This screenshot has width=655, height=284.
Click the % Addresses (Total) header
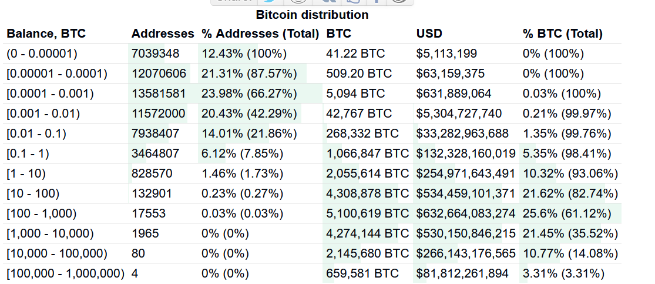pos(260,34)
